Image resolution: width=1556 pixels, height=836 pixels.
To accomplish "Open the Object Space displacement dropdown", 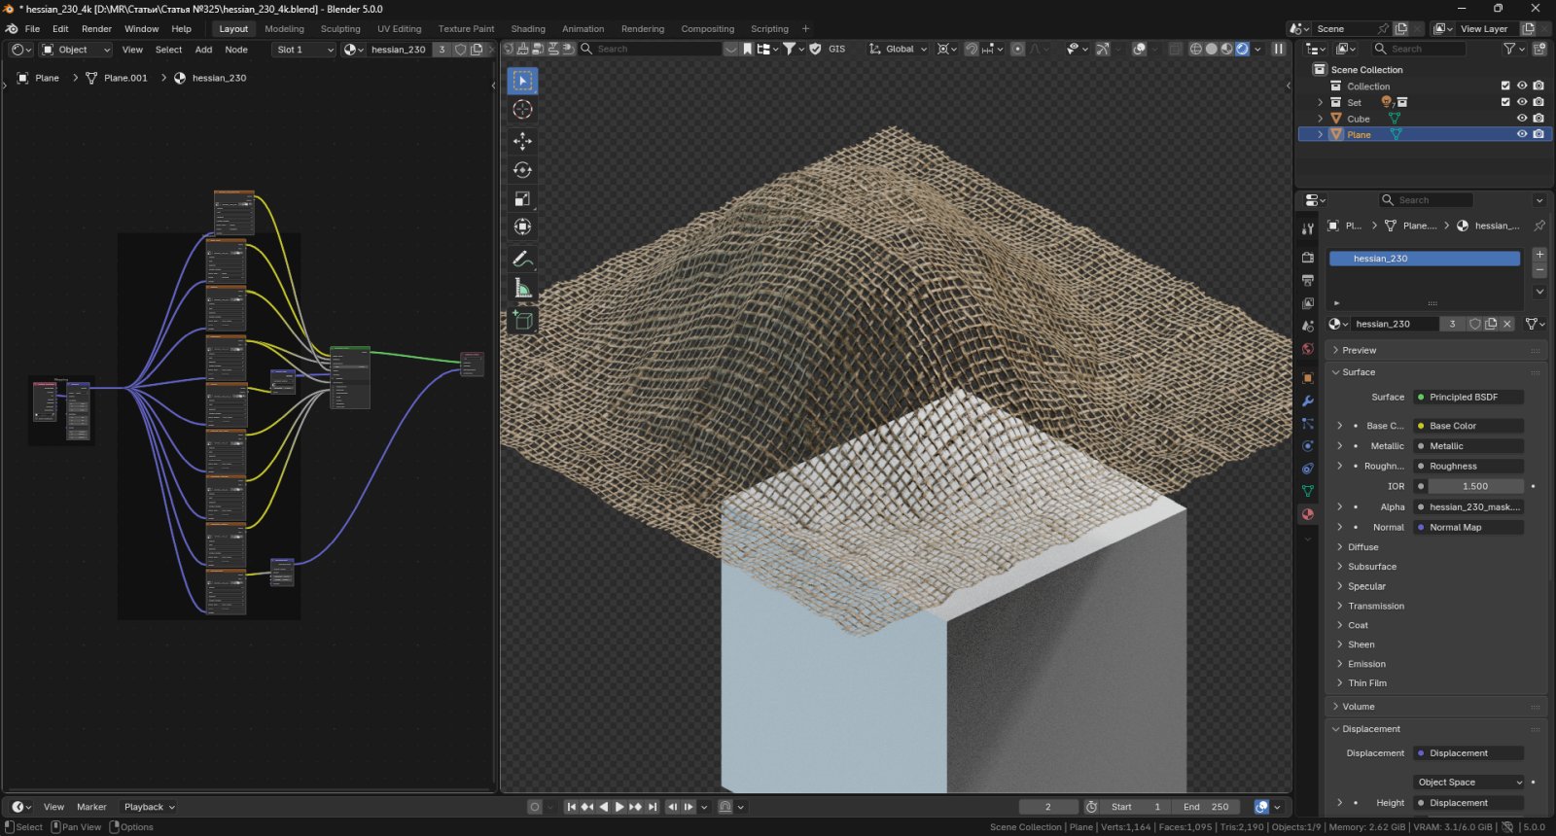I will coord(1469,783).
